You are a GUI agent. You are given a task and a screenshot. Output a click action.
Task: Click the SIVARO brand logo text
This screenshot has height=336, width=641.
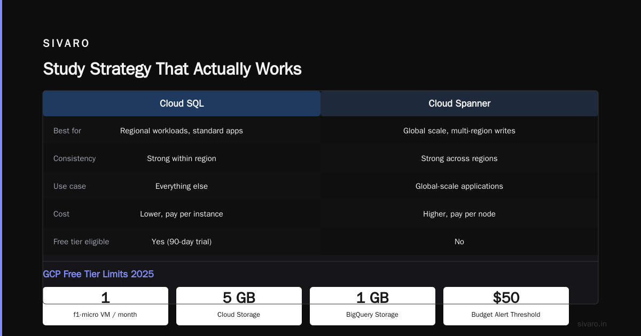(x=66, y=43)
